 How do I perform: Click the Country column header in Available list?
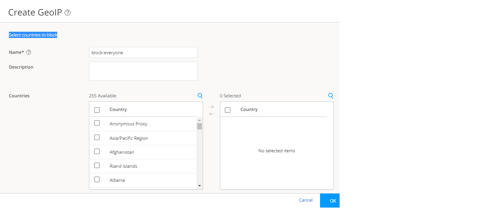(118, 109)
